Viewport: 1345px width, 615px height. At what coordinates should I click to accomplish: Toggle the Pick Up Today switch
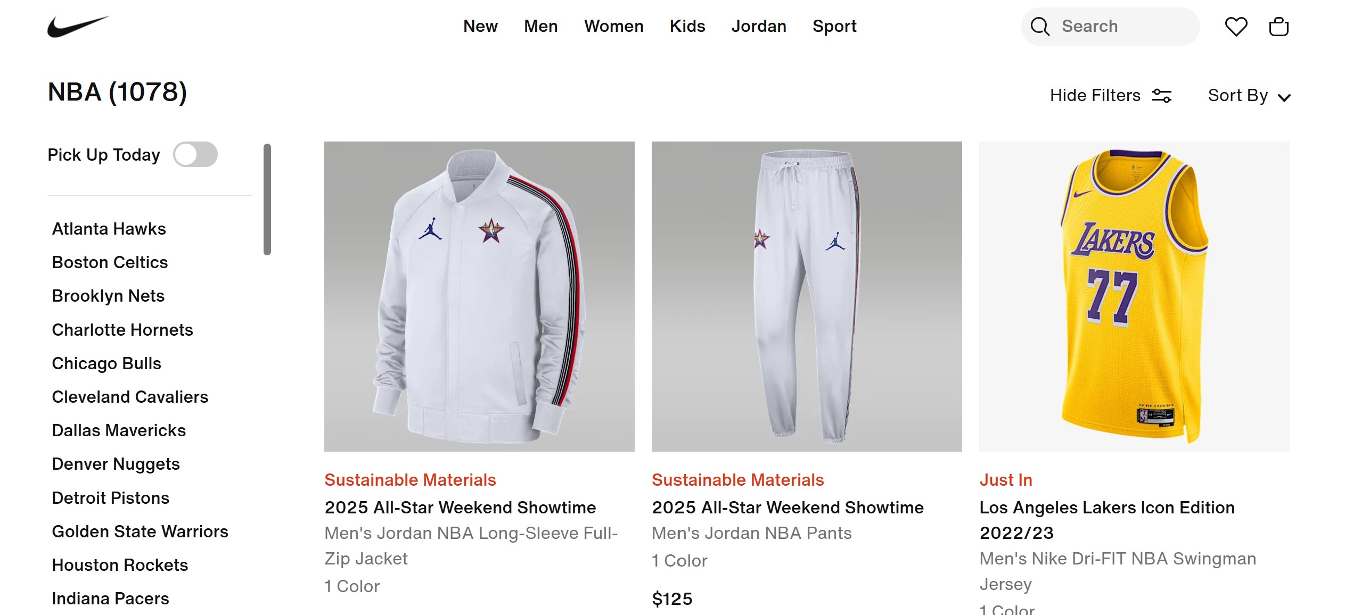click(195, 155)
